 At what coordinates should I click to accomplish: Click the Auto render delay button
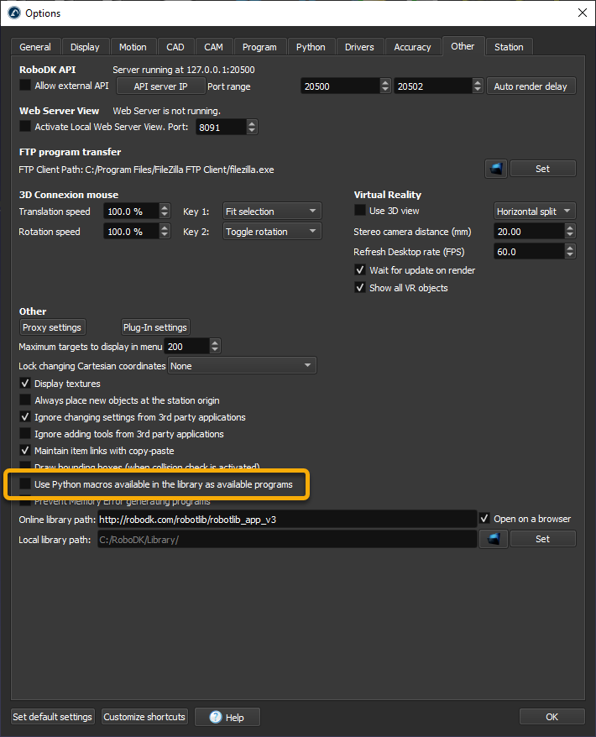531,86
